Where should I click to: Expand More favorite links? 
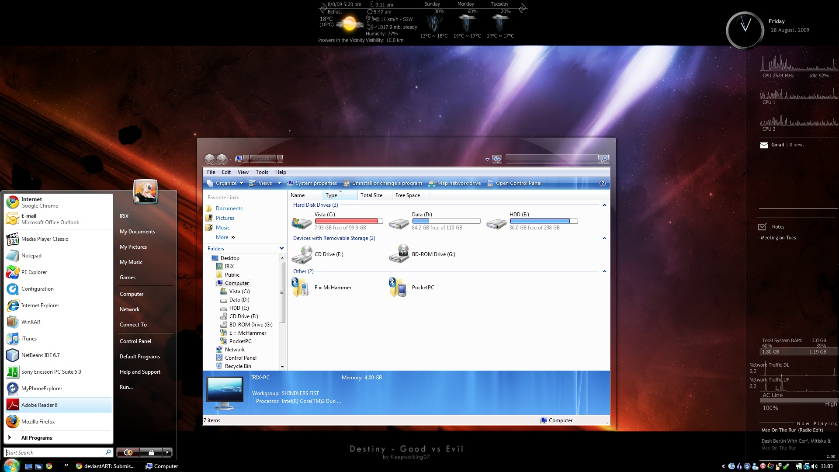pyautogui.click(x=225, y=237)
